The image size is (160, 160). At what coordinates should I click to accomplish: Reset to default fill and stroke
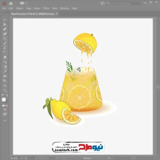coord(2,96)
